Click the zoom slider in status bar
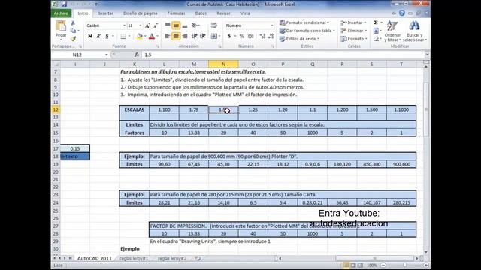481x270 pixels. [x=404, y=265]
